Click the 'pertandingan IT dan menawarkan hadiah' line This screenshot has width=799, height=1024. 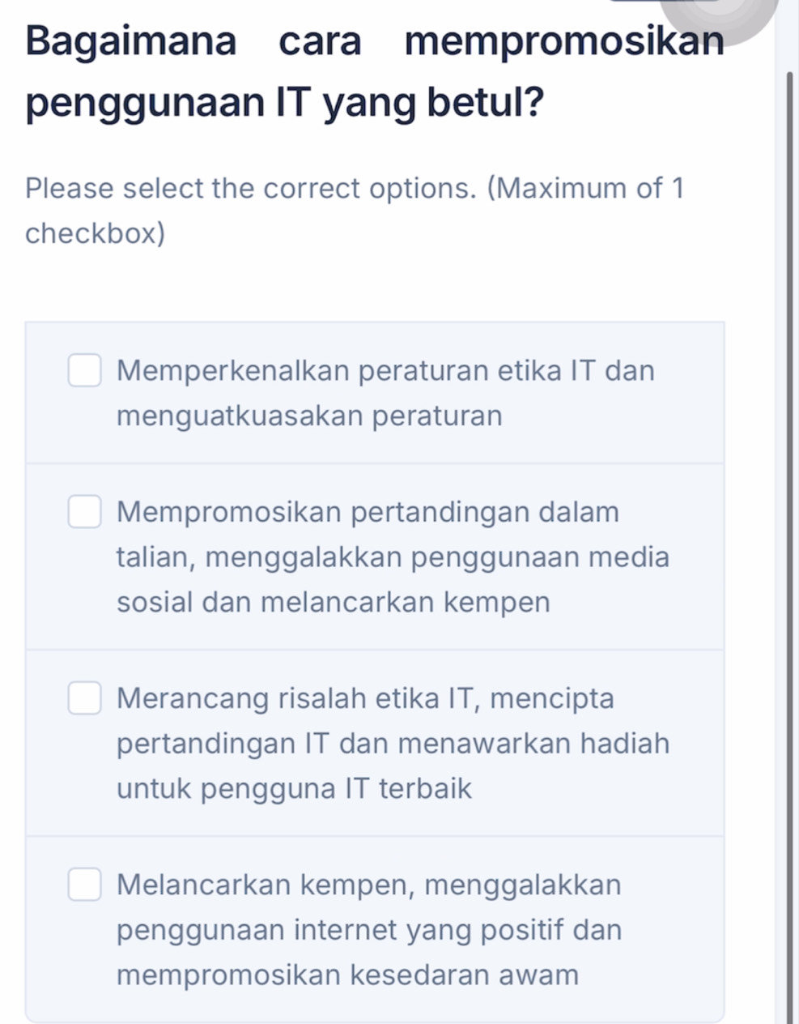(x=393, y=744)
